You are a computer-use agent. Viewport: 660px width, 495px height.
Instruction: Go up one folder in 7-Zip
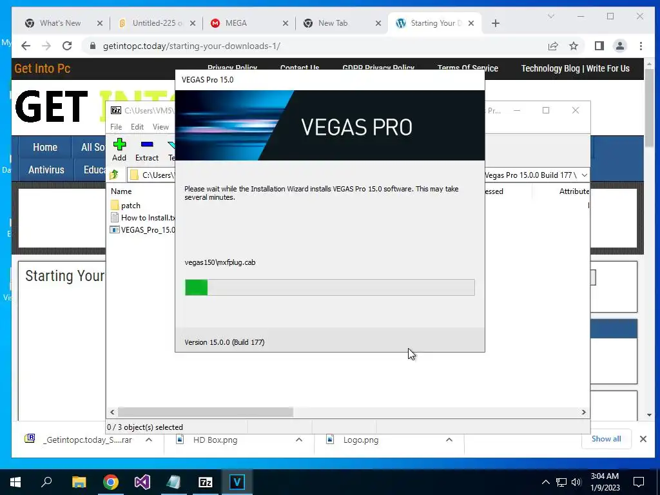pyautogui.click(x=114, y=175)
